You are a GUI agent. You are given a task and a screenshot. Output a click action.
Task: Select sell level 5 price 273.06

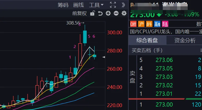(x=164, y=60)
